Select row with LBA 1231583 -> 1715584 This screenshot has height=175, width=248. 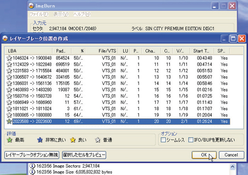click(118, 71)
